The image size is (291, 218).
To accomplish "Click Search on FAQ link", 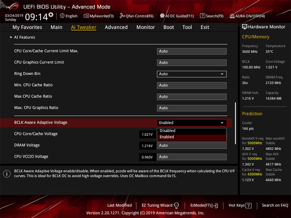I will point(275,205).
